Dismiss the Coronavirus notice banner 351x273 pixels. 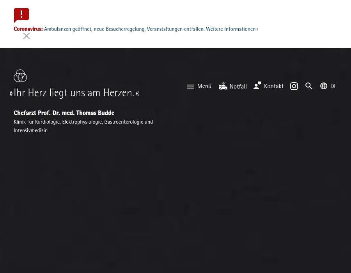27,36
